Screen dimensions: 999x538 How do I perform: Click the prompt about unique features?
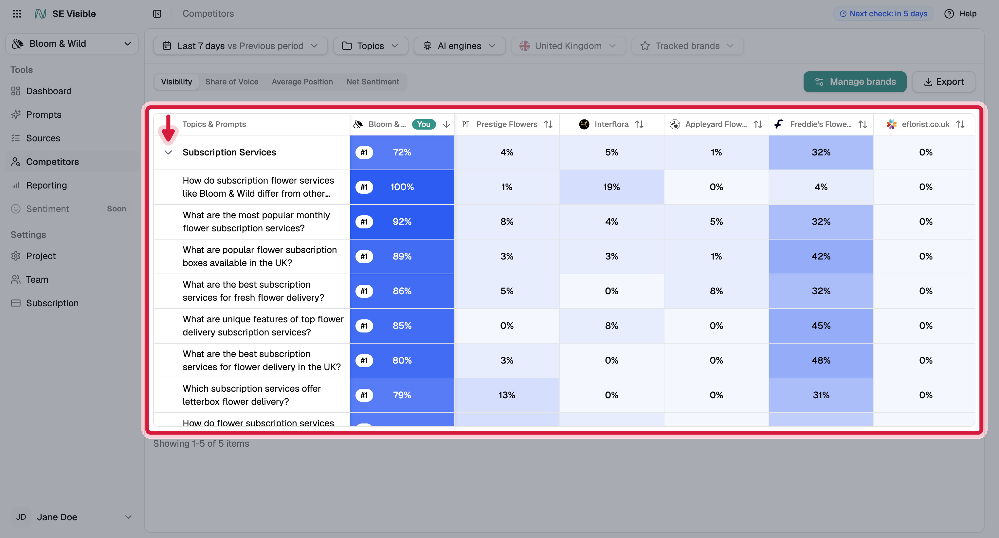(263, 326)
